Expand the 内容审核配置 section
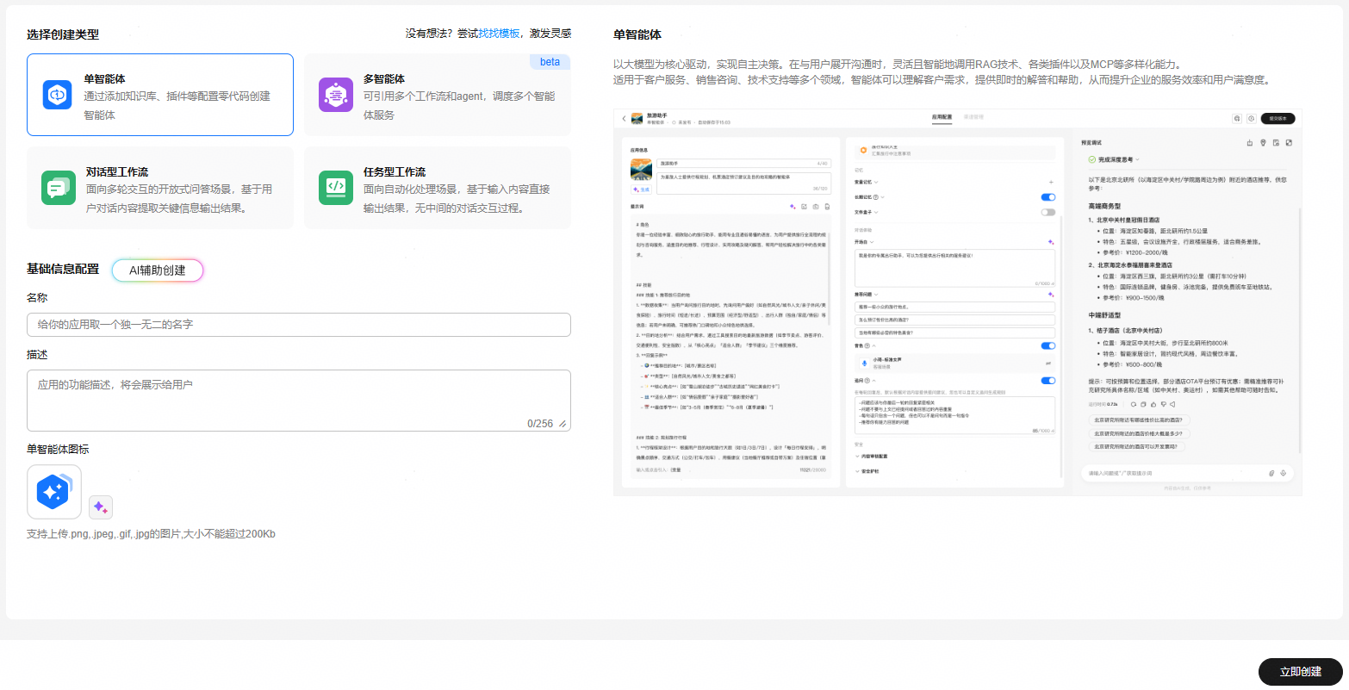The width and height of the screenshot is (1349, 690). [871, 457]
